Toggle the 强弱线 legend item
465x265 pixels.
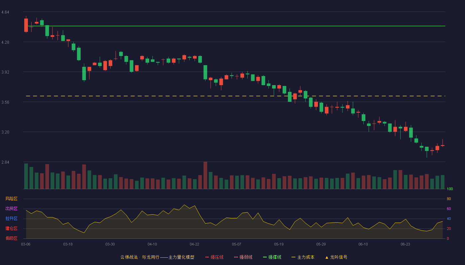pyautogui.click(x=243, y=257)
